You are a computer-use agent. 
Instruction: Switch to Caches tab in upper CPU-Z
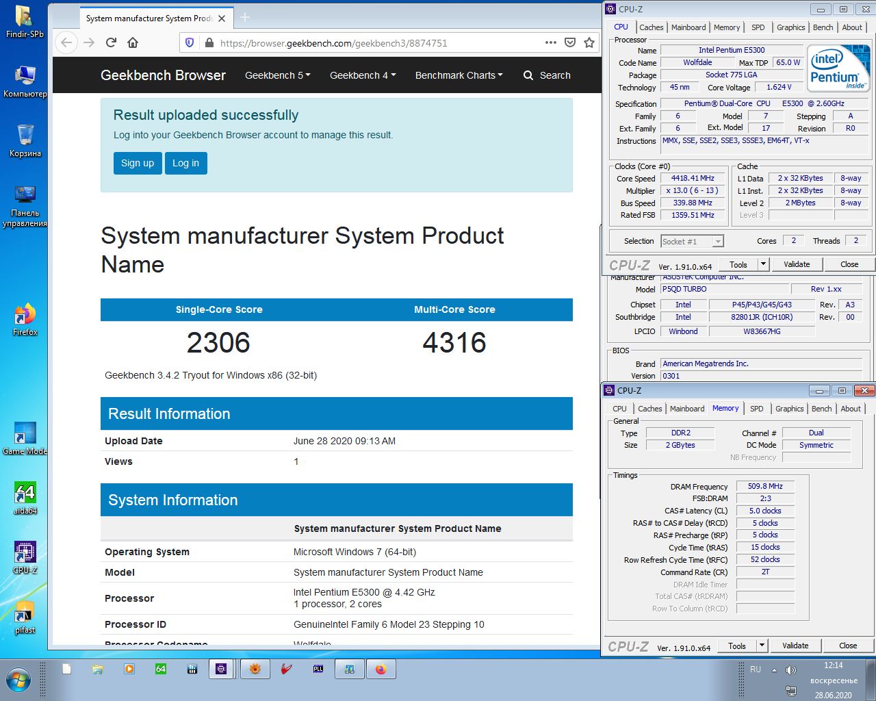tap(652, 27)
